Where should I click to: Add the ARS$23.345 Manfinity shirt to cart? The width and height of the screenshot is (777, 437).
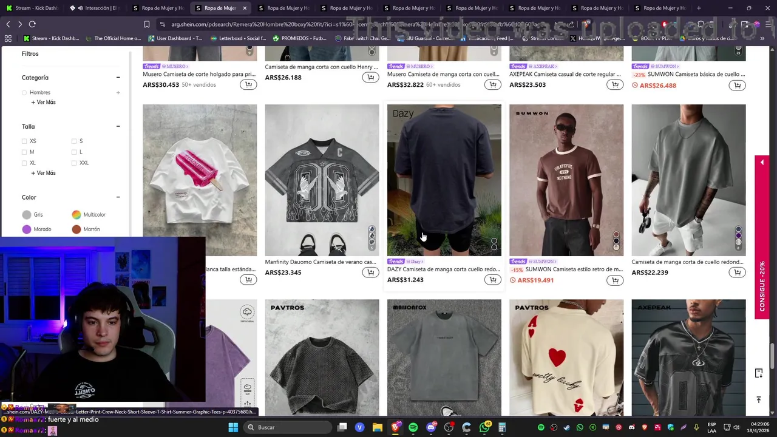pos(371,273)
